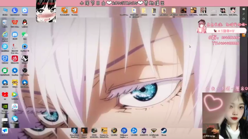Open the yellow raccoon face icon
Viewport: 248px width, 139px height.
pos(15,82)
